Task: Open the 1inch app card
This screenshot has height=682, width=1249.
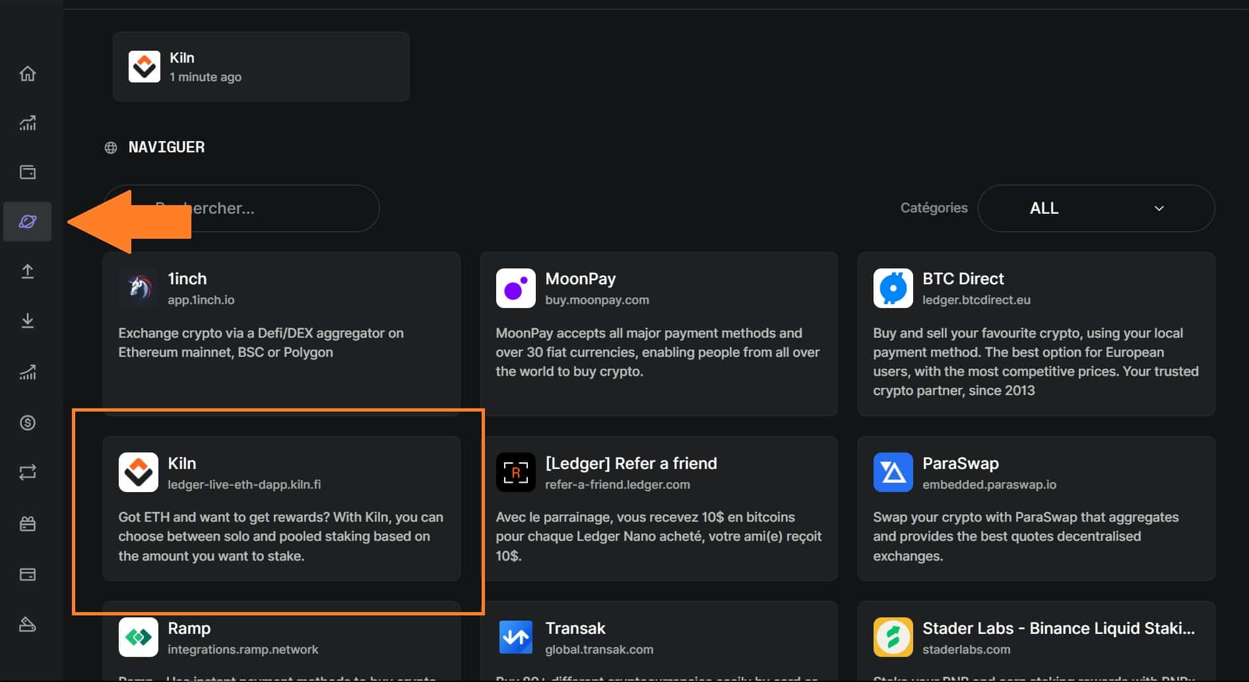Action: click(282, 334)
